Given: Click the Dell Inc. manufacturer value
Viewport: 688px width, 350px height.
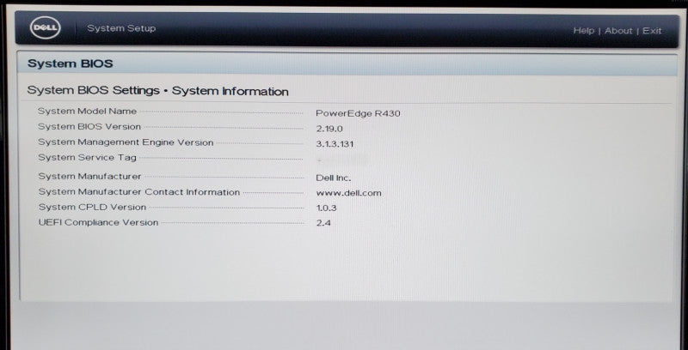Looking at the screenshot, I should point(334,178).
